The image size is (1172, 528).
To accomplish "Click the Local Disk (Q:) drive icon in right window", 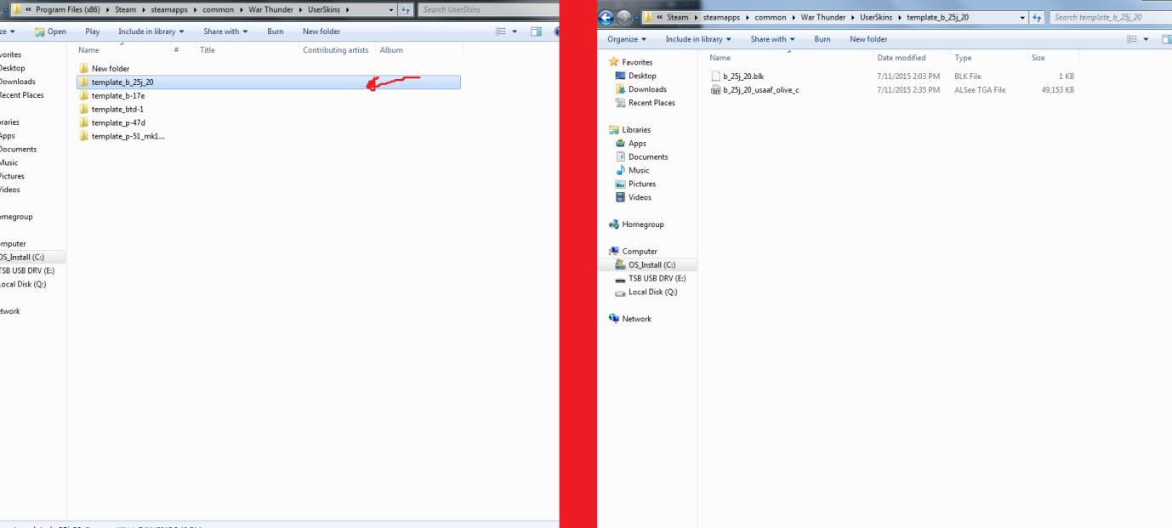I will [620, 292].
